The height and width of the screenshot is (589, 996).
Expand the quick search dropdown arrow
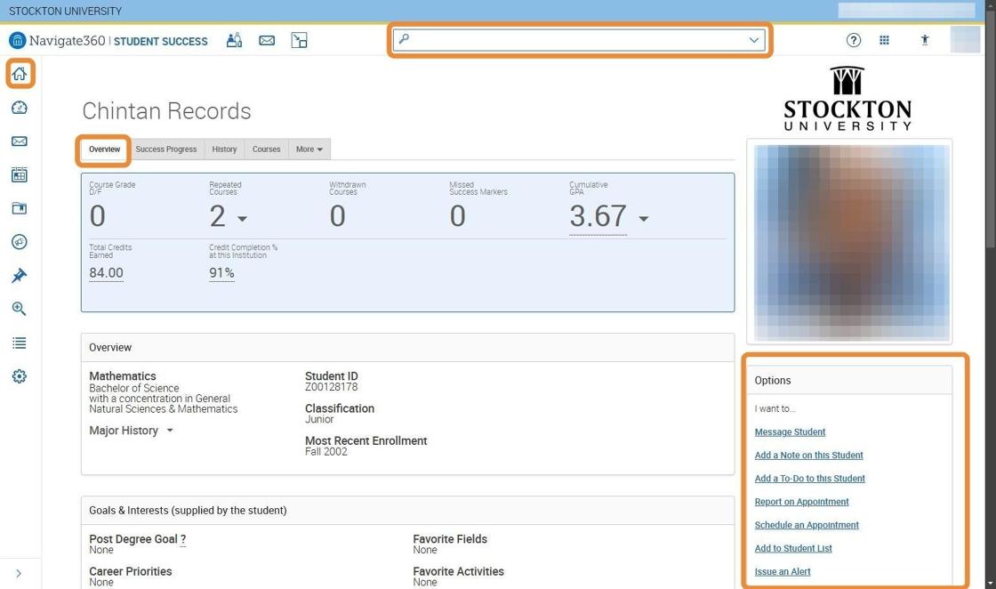click(x=754, y=40)
